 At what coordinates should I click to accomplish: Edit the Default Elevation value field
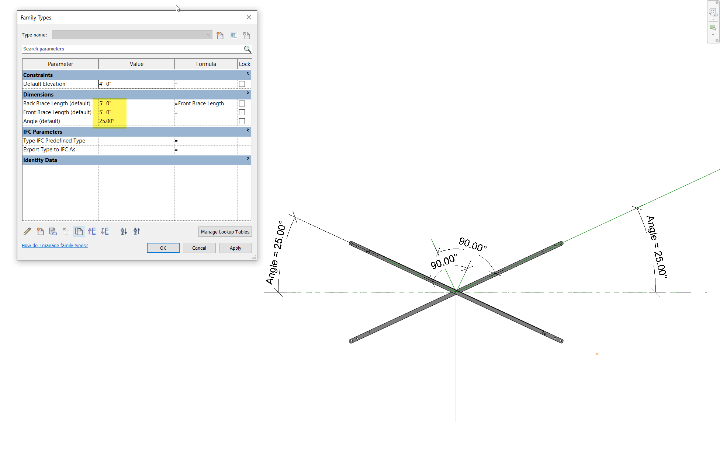coord(136,84)
